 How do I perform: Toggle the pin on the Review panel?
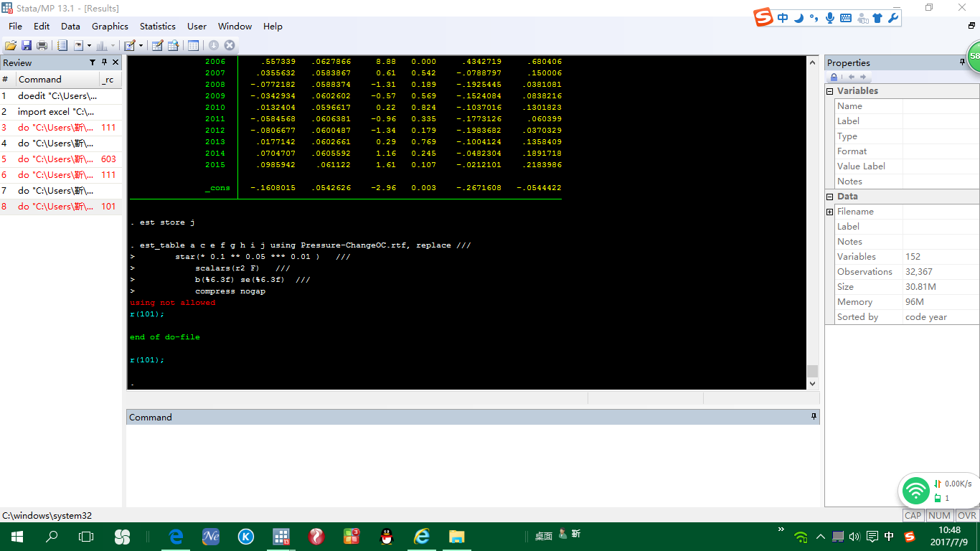[104, 62]
